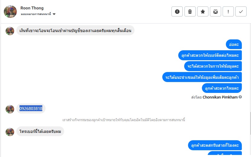Click the avatar beside the phone number message
Screen dimensions: 251x157
pyautogui.click(x=10, y=109)
